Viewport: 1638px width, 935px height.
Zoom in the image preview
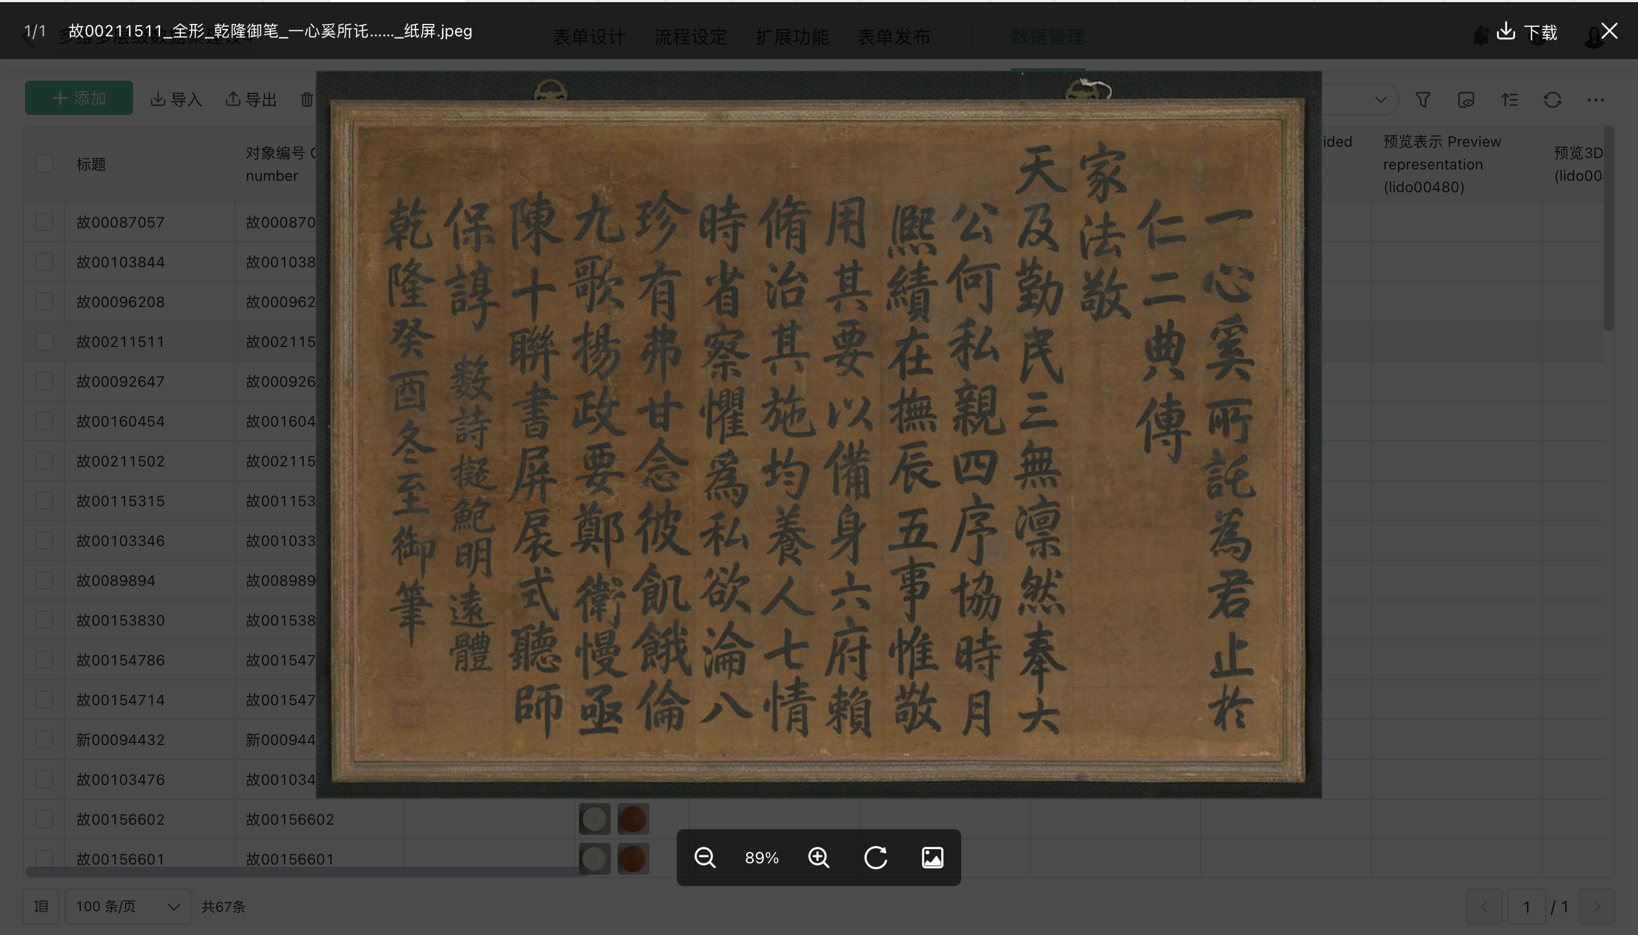coord(818,857)
